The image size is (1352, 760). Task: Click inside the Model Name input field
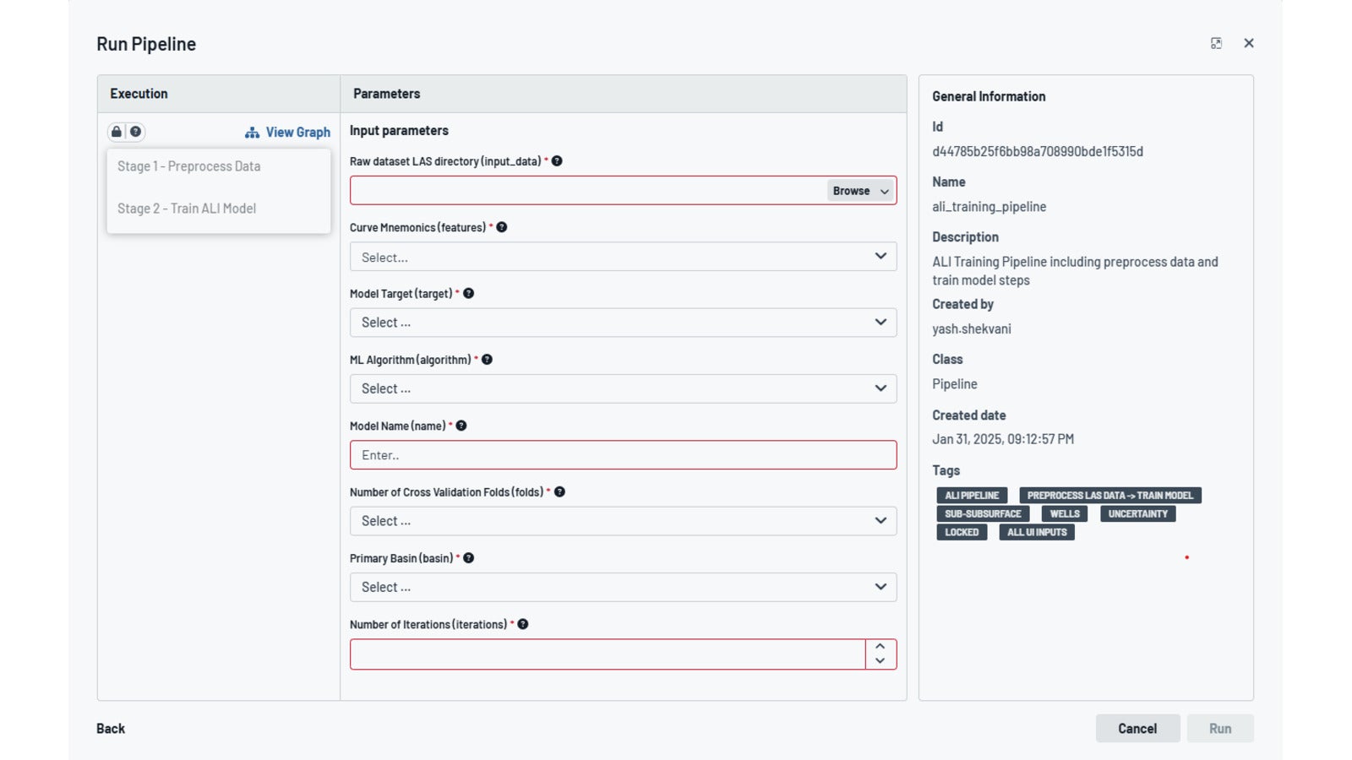point(623,454)
